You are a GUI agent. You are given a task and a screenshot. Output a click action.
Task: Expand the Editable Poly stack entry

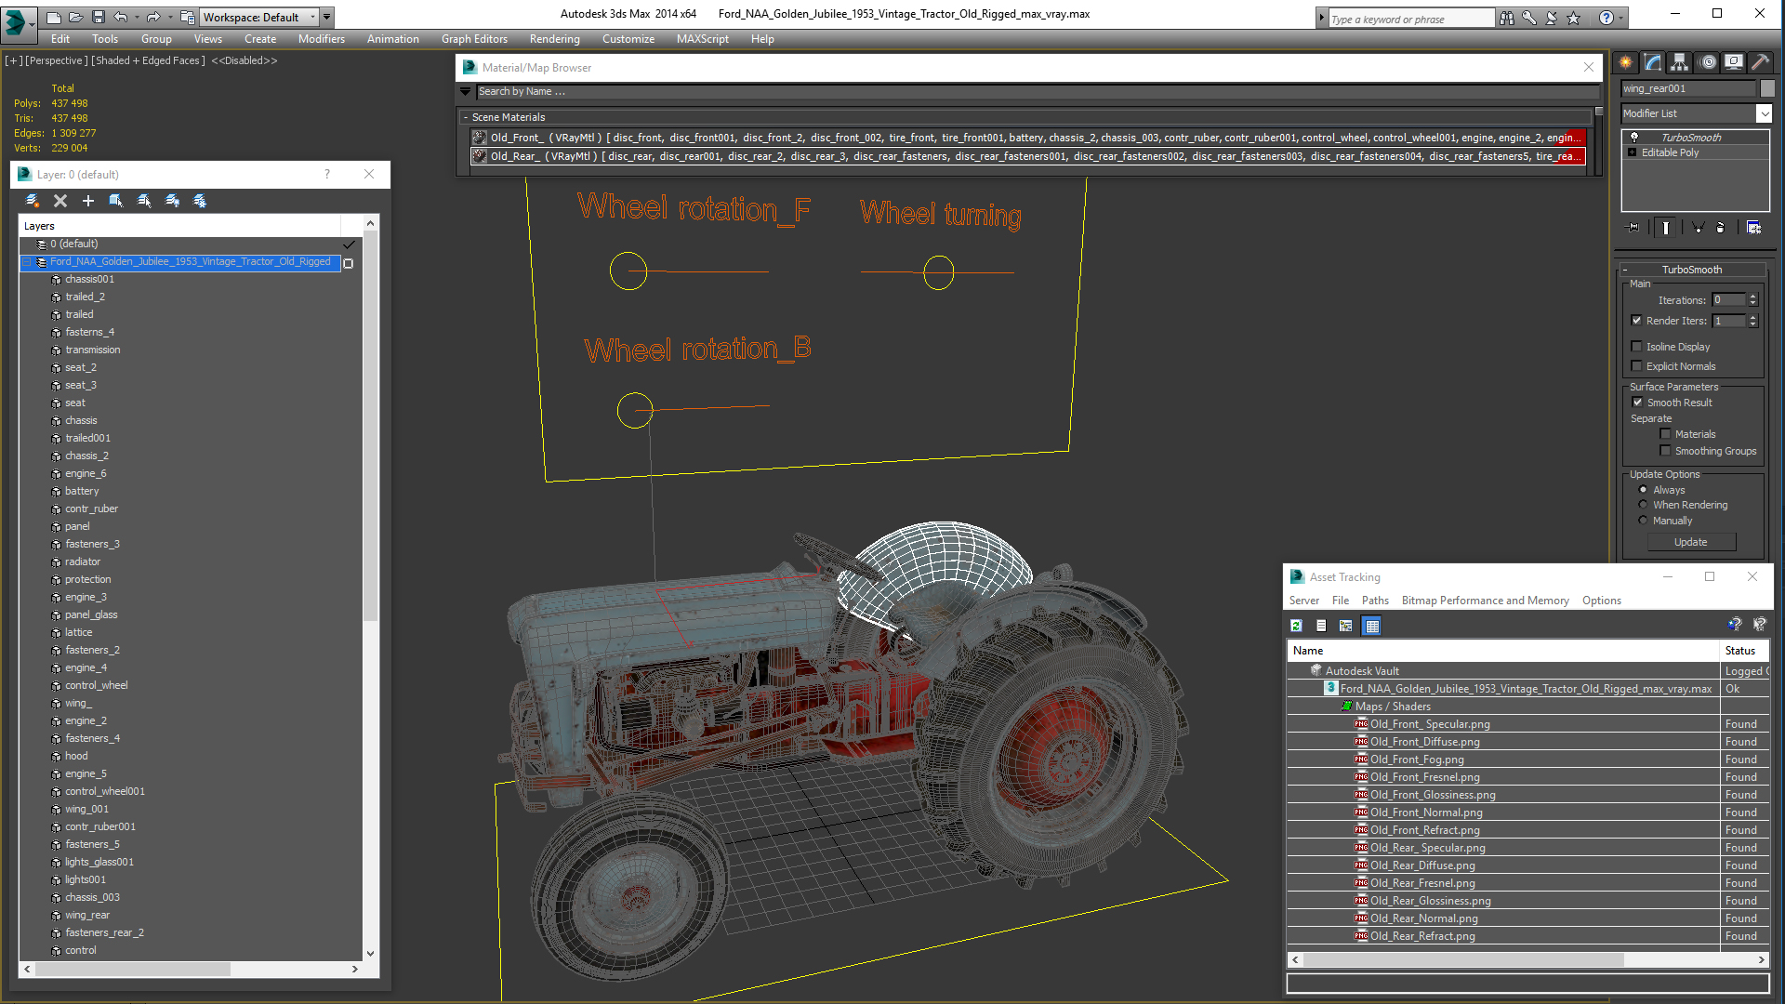1632,152
